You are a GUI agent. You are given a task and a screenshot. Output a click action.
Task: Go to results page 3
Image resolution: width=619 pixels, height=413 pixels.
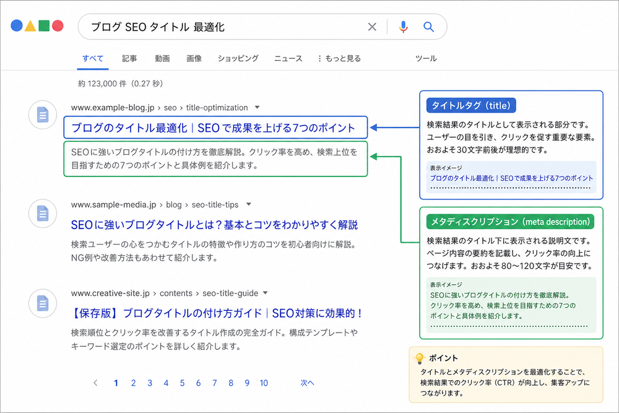150,383
